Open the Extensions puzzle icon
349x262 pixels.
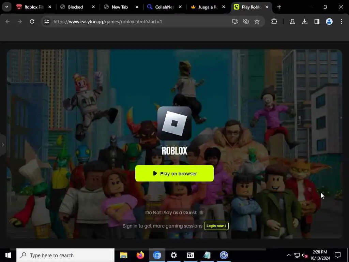(274, 21)
